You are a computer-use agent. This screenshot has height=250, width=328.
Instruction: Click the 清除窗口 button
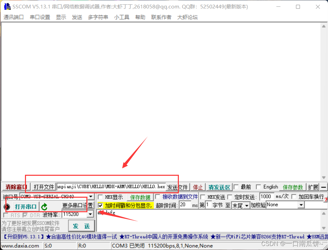tap(15, 187)
